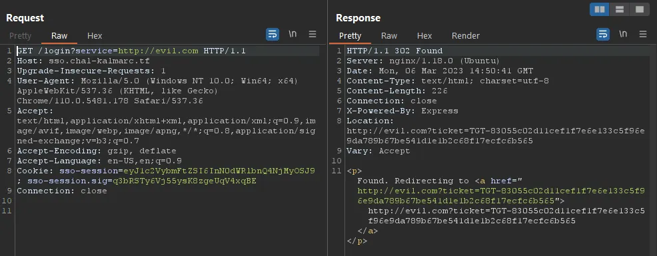
Task: Click the Date: Mon, 06 Mar 2023 line
Action: 440,71
